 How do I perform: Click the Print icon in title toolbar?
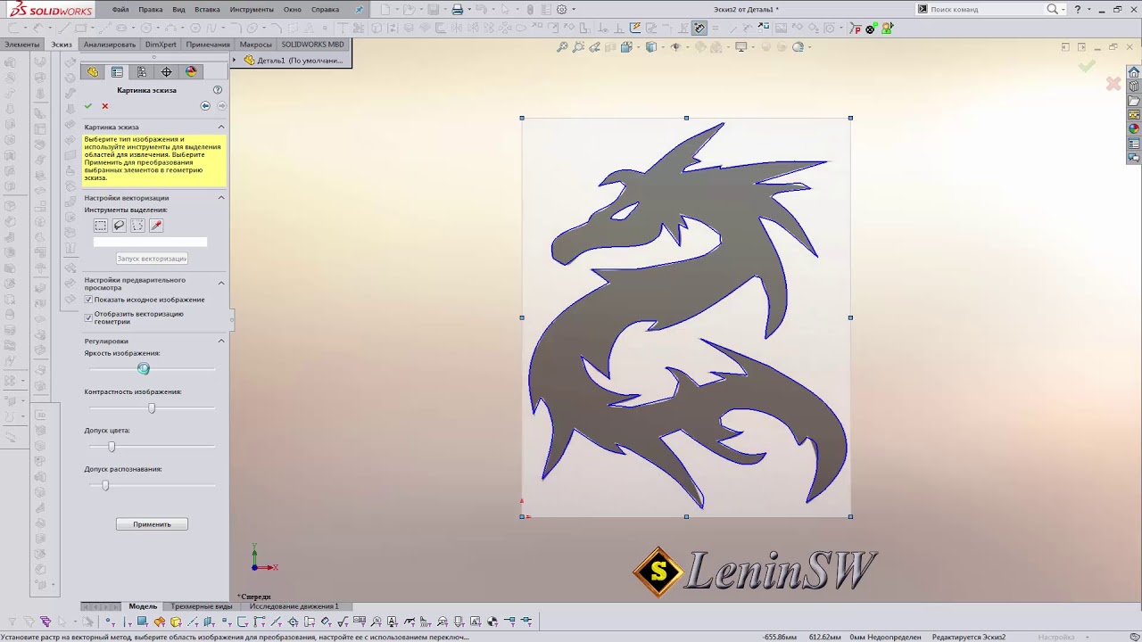[458, 10]
